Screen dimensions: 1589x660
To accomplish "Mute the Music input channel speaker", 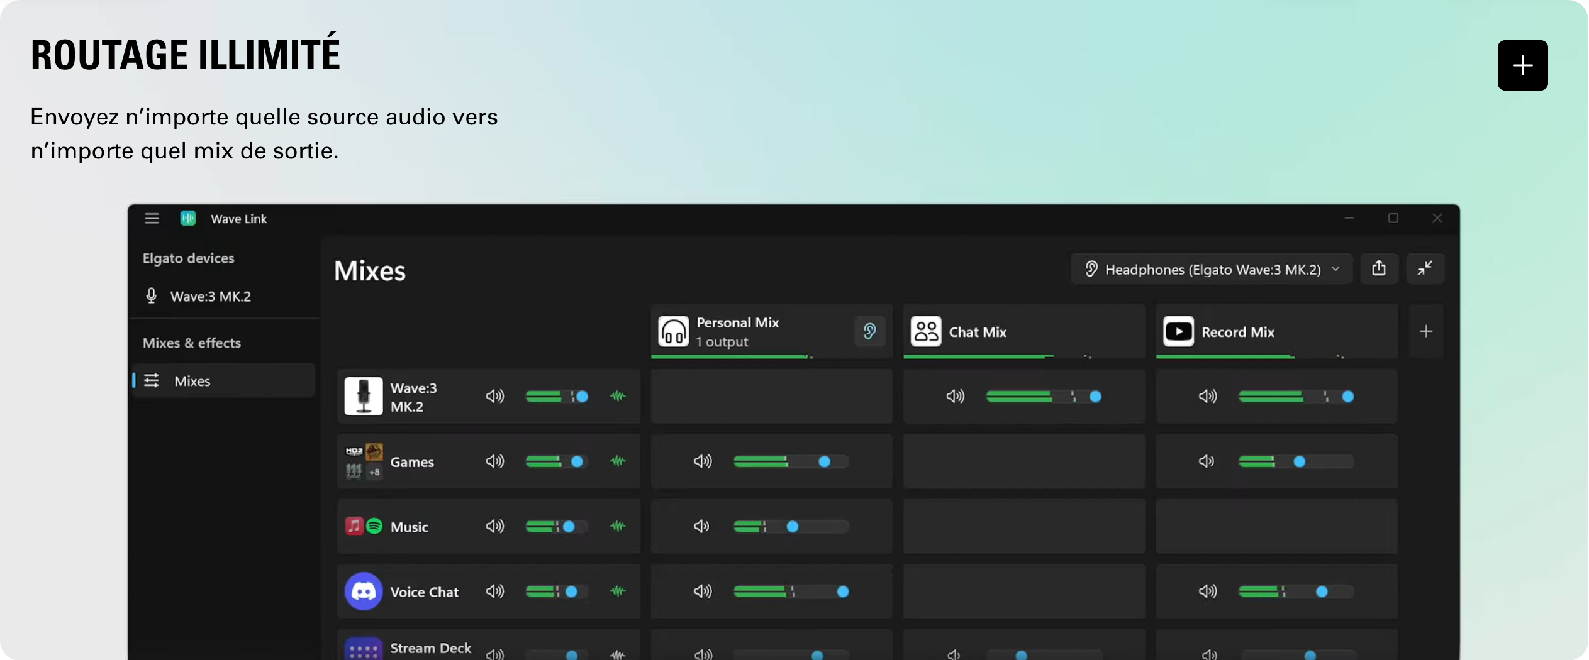I will coord(494,526).
